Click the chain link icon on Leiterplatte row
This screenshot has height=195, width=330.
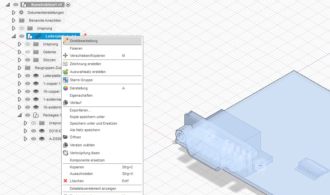click(x=38, y=36)
